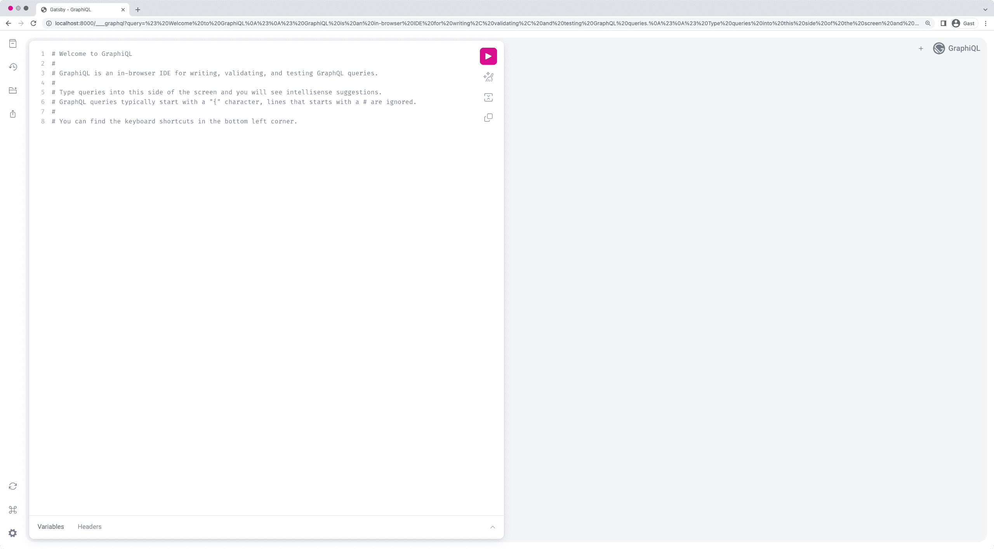
Task: Switch to the Headers tab
Action: click(89, 526)
